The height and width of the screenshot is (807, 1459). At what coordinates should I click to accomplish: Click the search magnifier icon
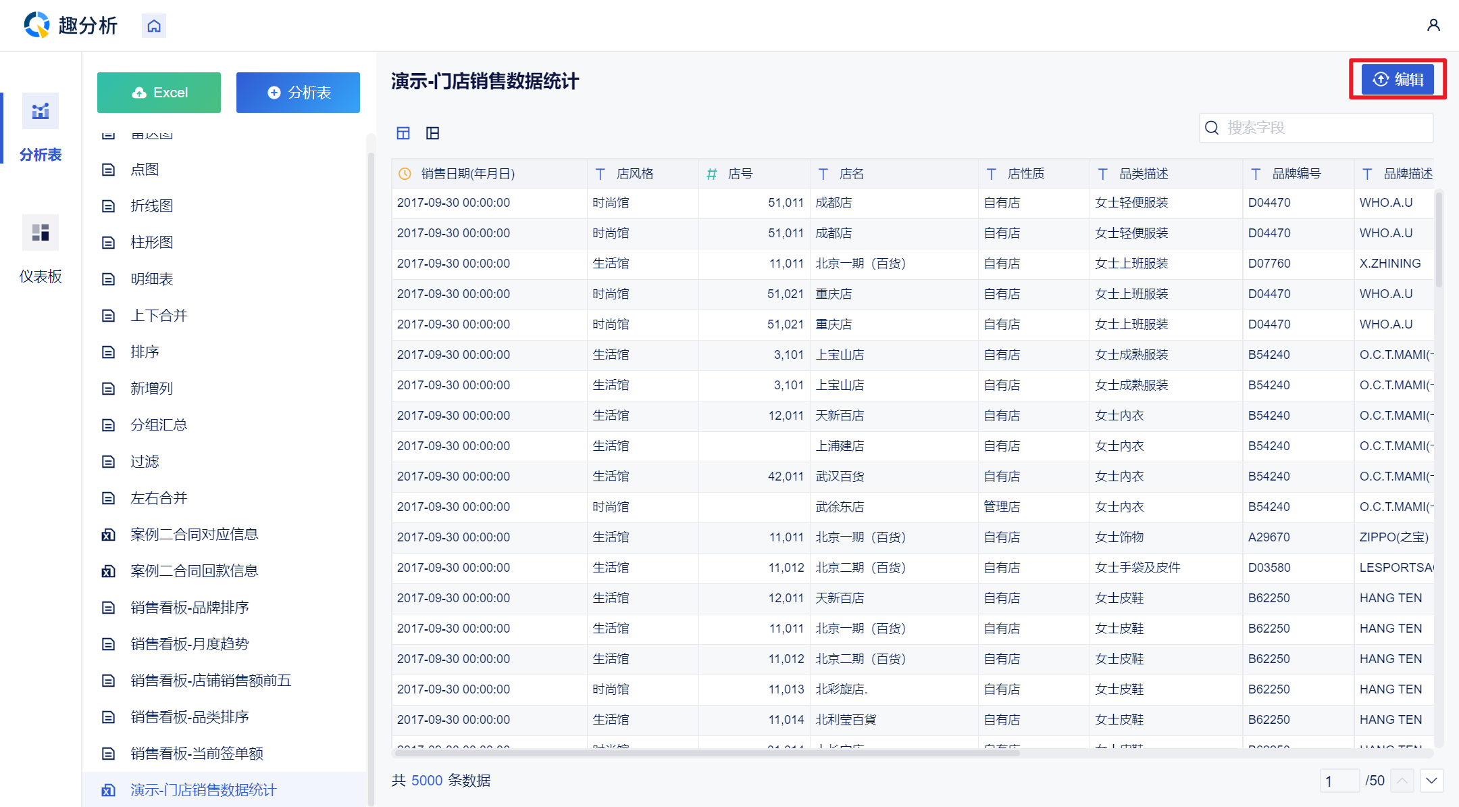coord(1212,128)
